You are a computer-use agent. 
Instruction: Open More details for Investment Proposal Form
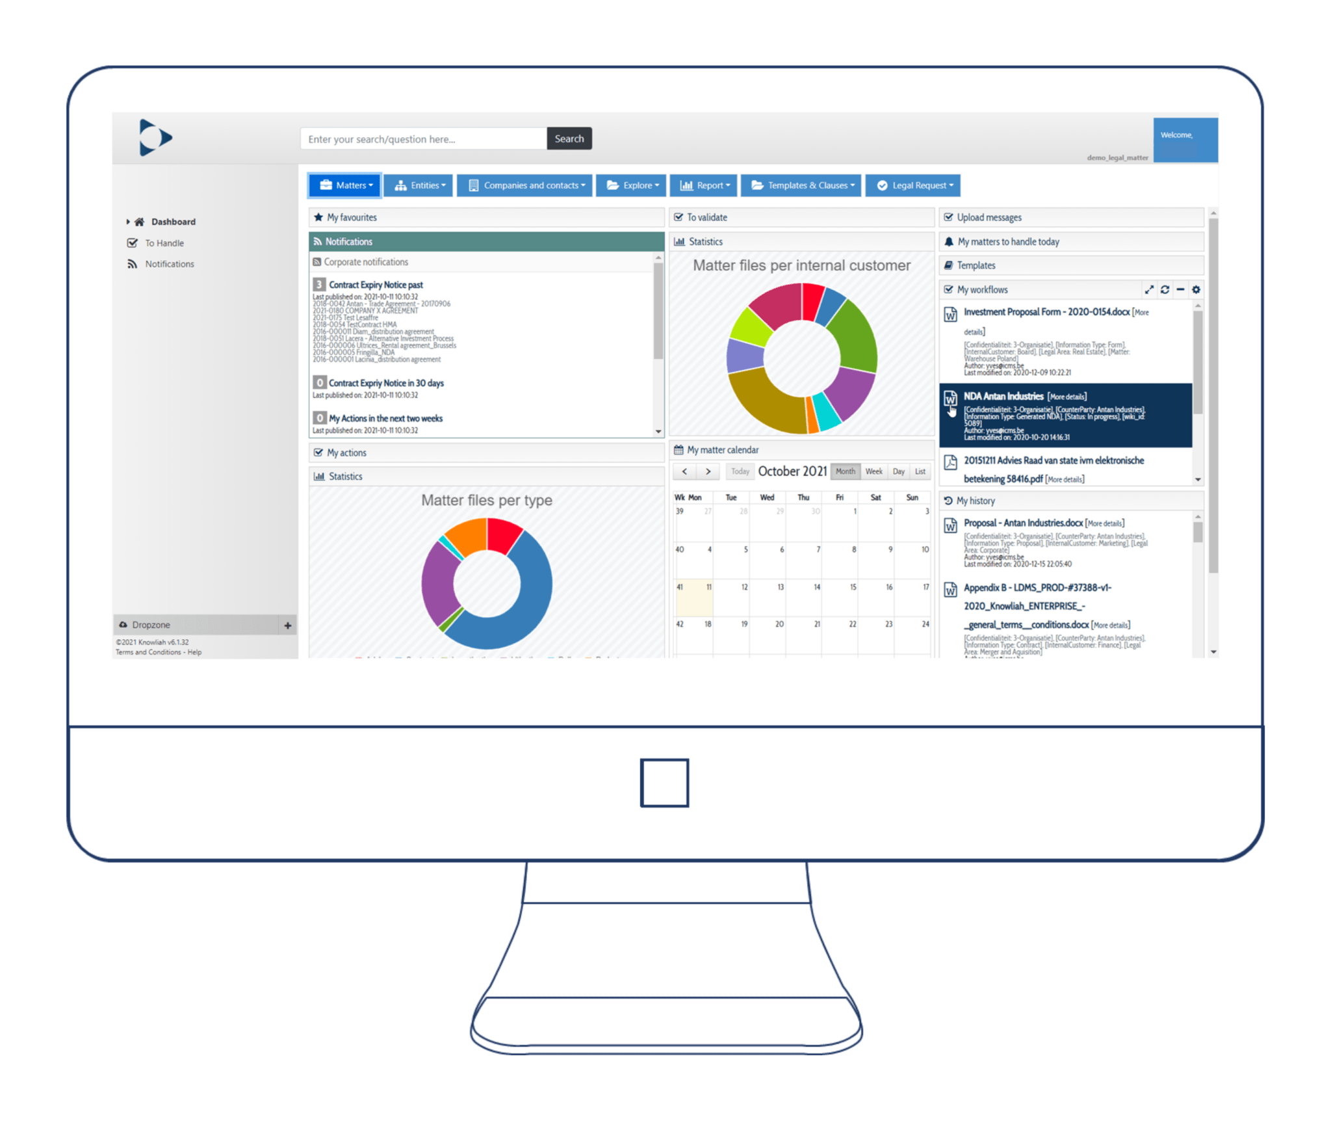click(x=1057, y=322)
